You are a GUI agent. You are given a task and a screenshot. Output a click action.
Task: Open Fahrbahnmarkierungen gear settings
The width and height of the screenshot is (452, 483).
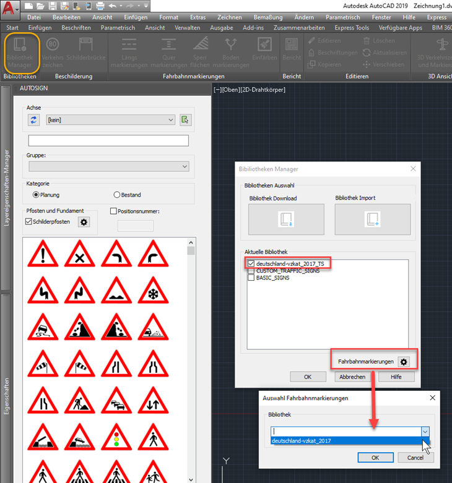405,361
